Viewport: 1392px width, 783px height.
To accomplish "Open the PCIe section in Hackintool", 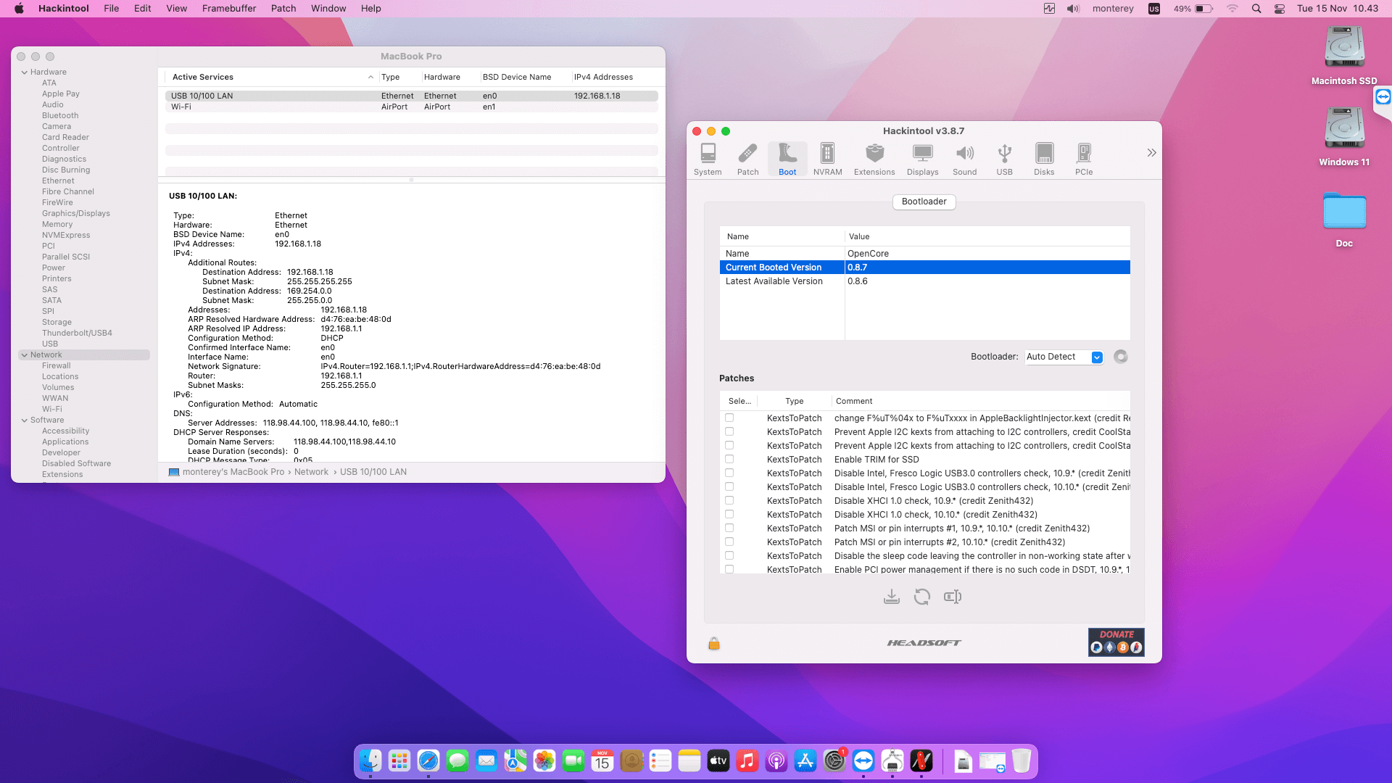I will (x=1084, y=159).
